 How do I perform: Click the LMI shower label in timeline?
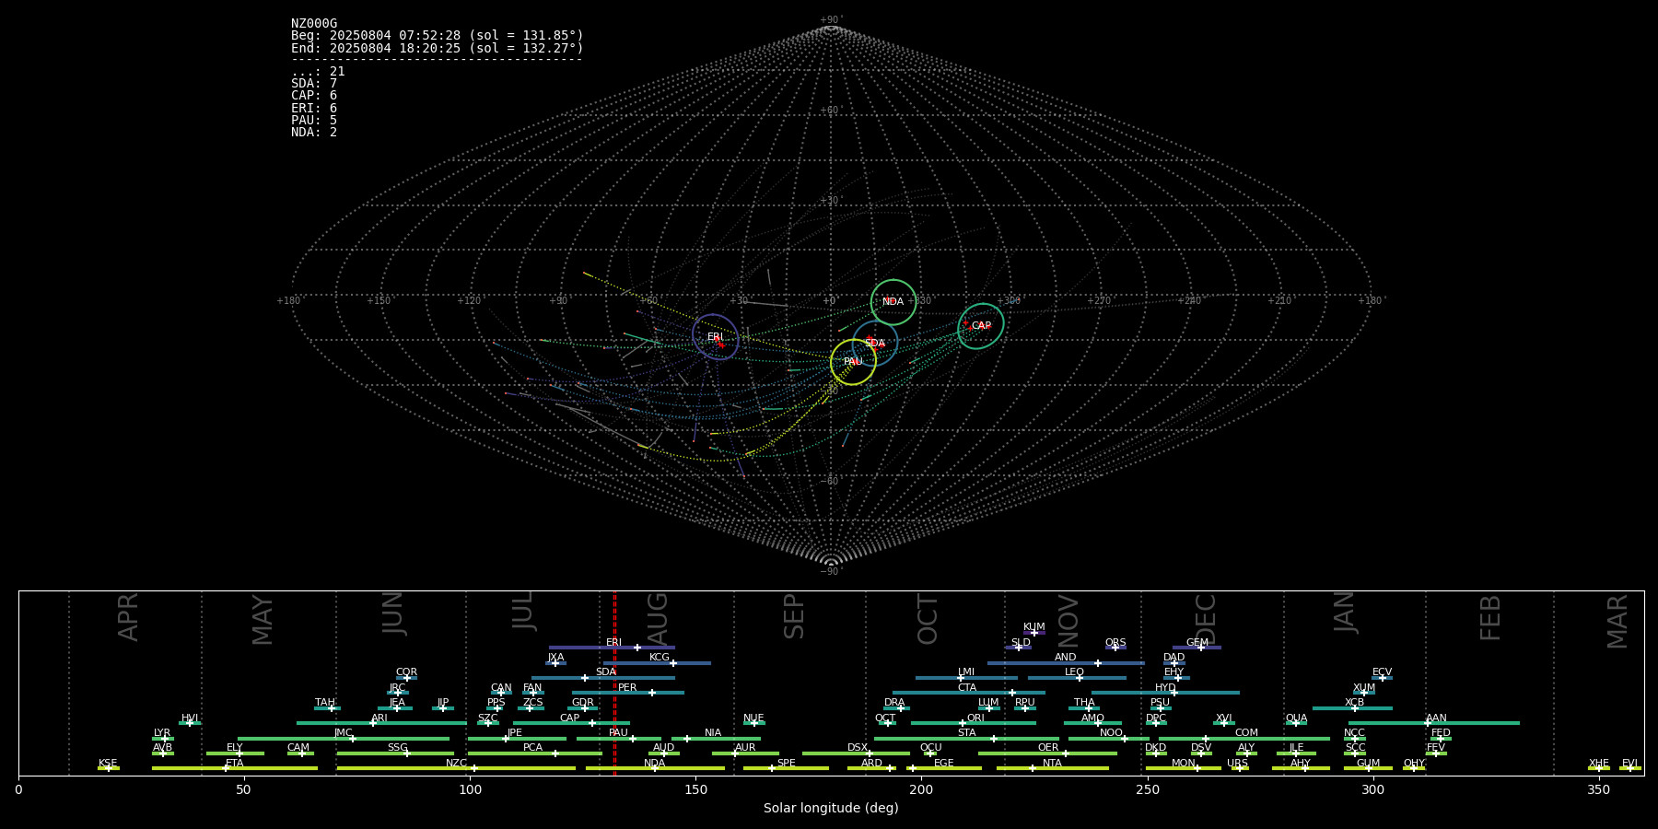pyautogui.click(x=966, y=672)
